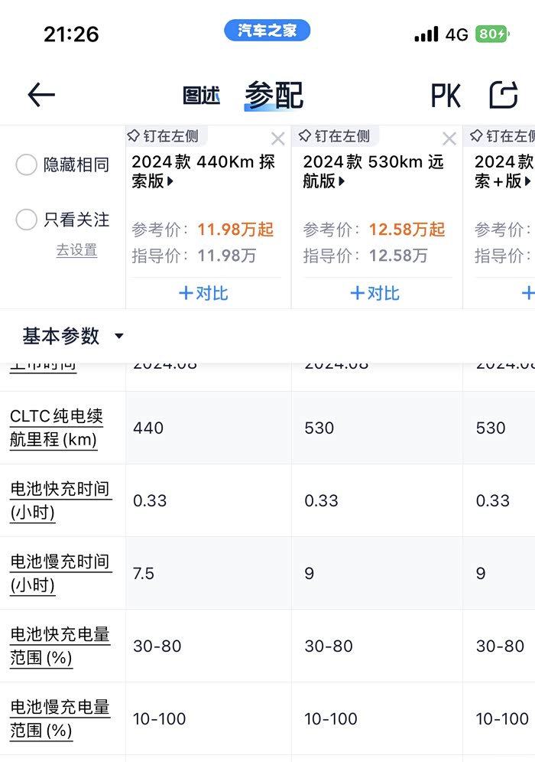
Task: Switch to the 图述 tab
Action: tap(202, 96)
